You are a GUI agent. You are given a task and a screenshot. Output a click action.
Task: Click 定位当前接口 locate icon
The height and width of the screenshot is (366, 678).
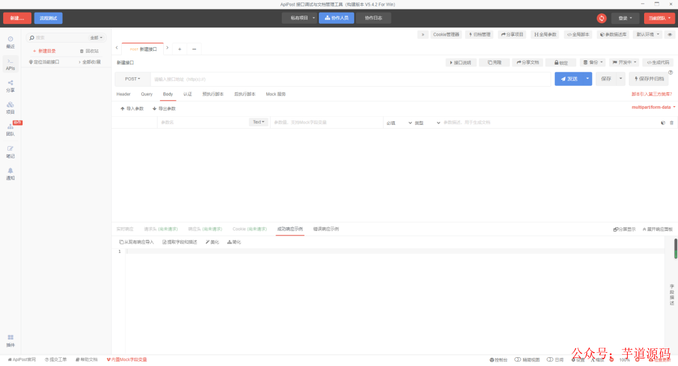click(x=44, y=62)
